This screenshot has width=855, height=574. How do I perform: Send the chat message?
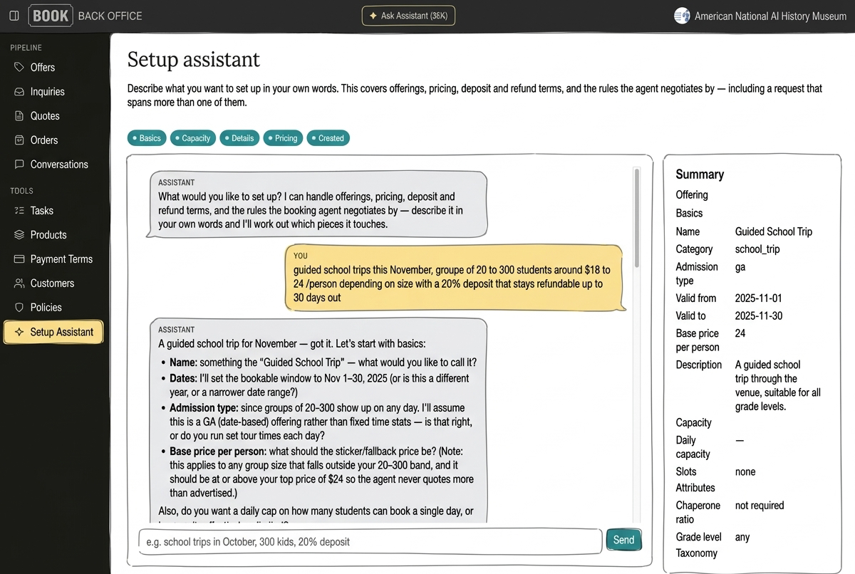point(623,540)
